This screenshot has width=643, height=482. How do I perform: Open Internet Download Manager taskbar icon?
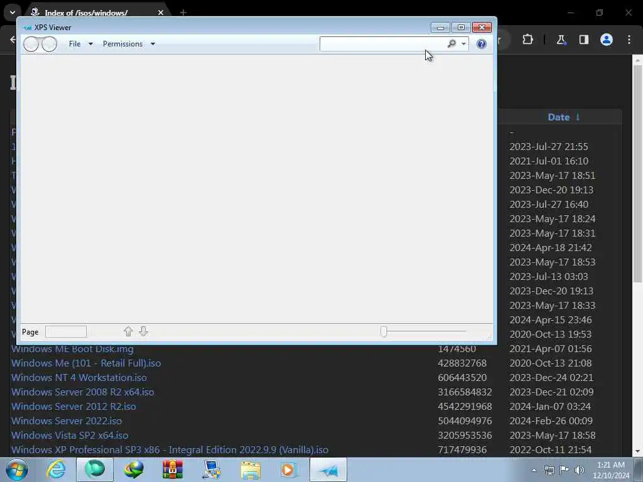[134, 469]
